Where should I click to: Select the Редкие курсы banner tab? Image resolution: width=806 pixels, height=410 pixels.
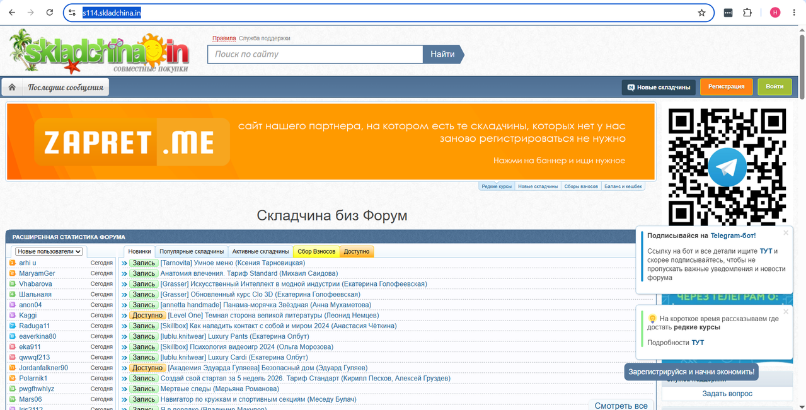(x=497, y=186)
